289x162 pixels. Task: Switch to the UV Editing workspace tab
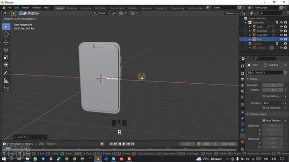point(100,8)
